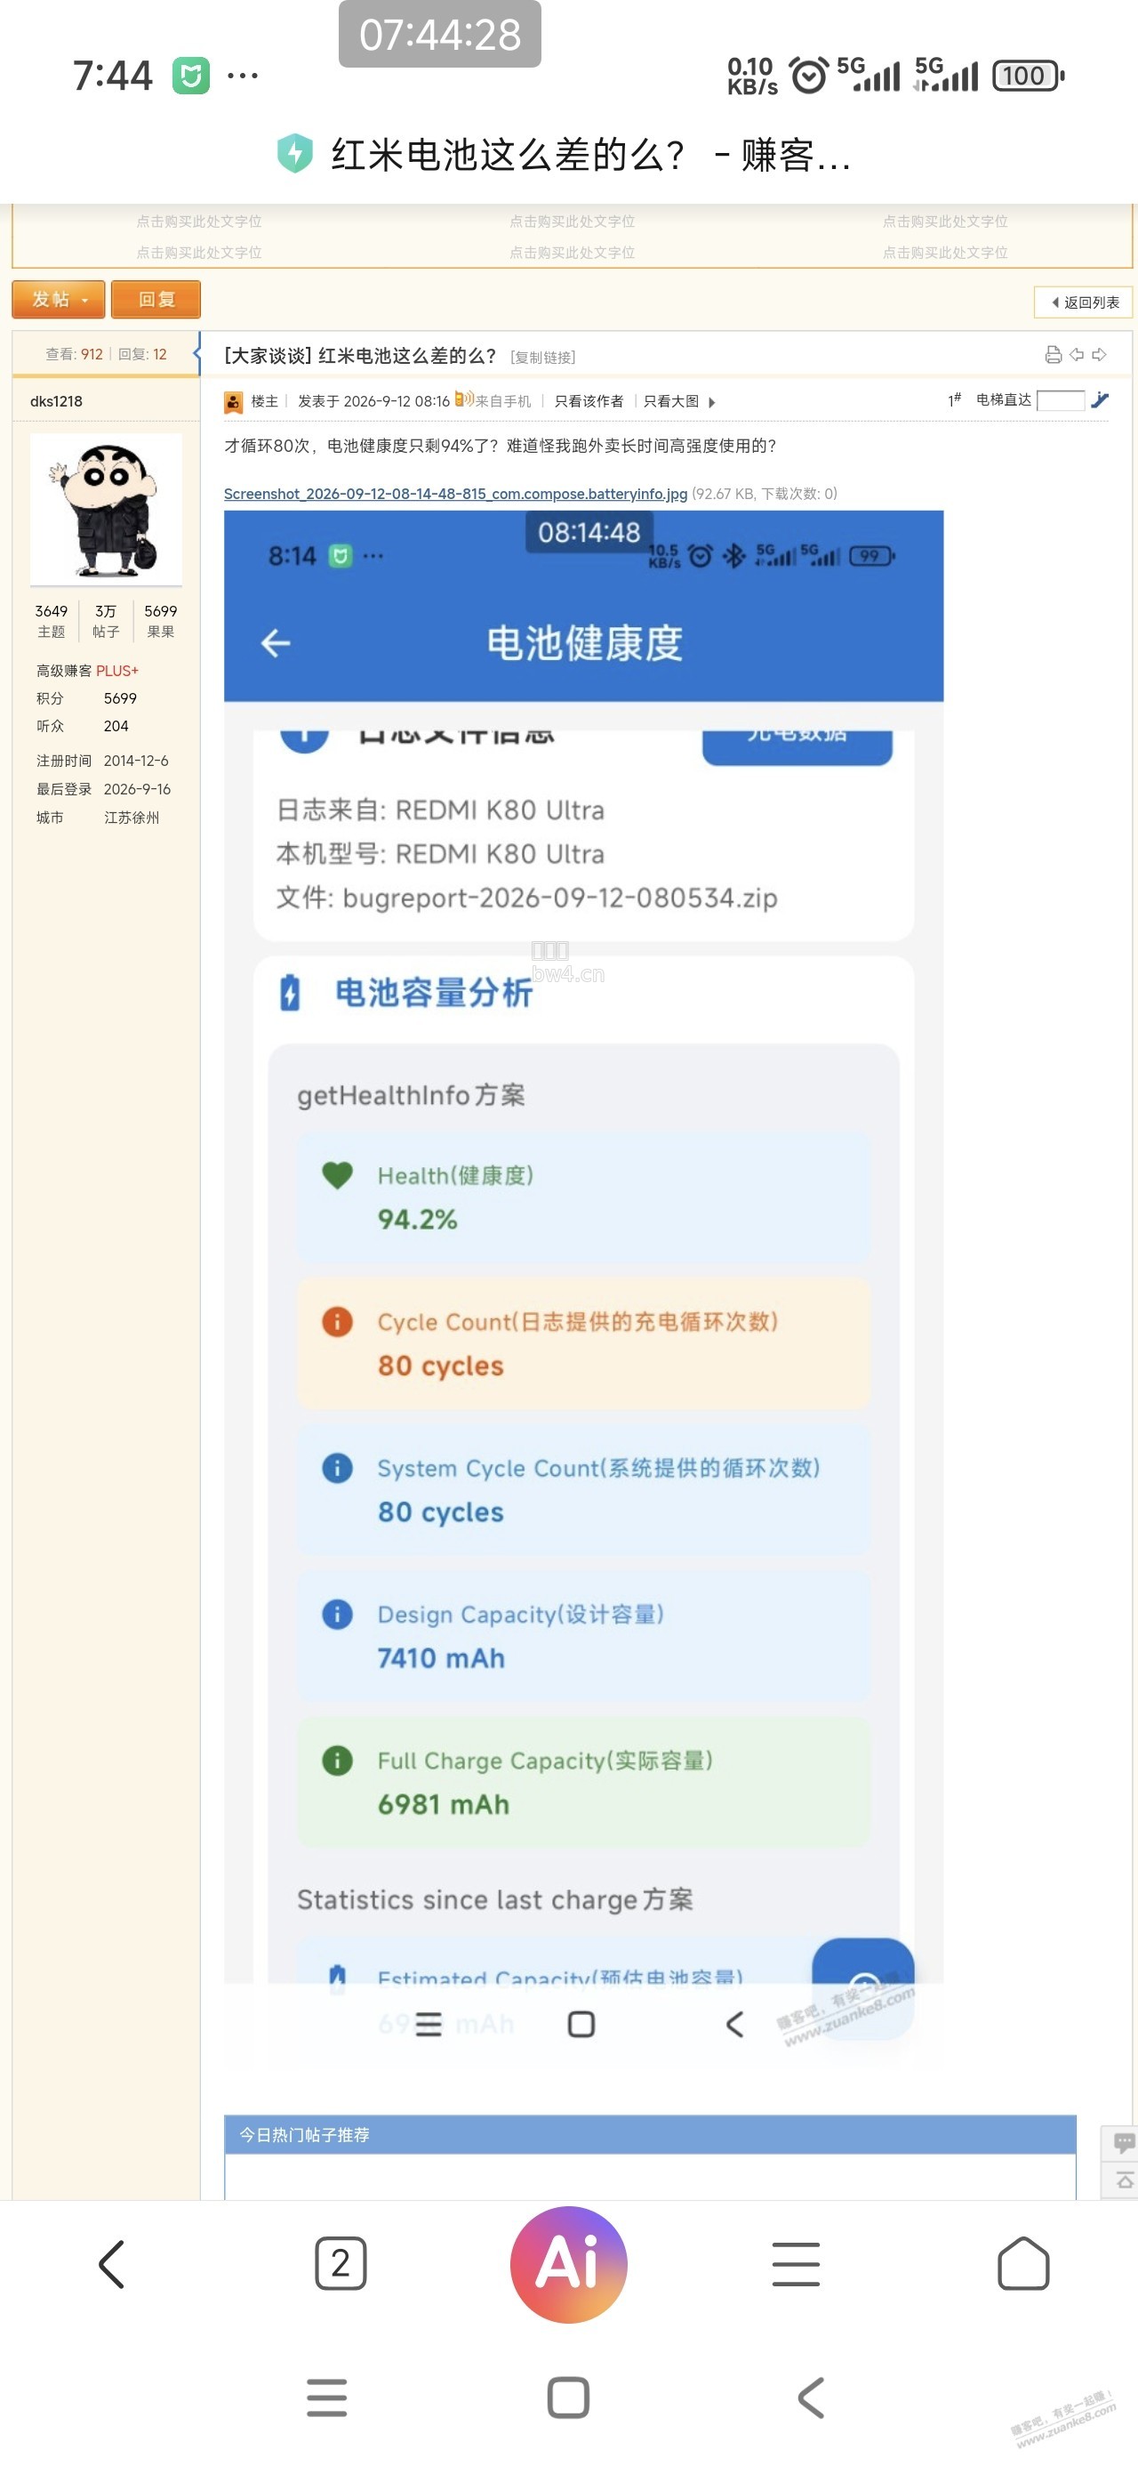Tap the battery 100 status indicator
Screen dimensions: 1138x2466
point(1028,76)
